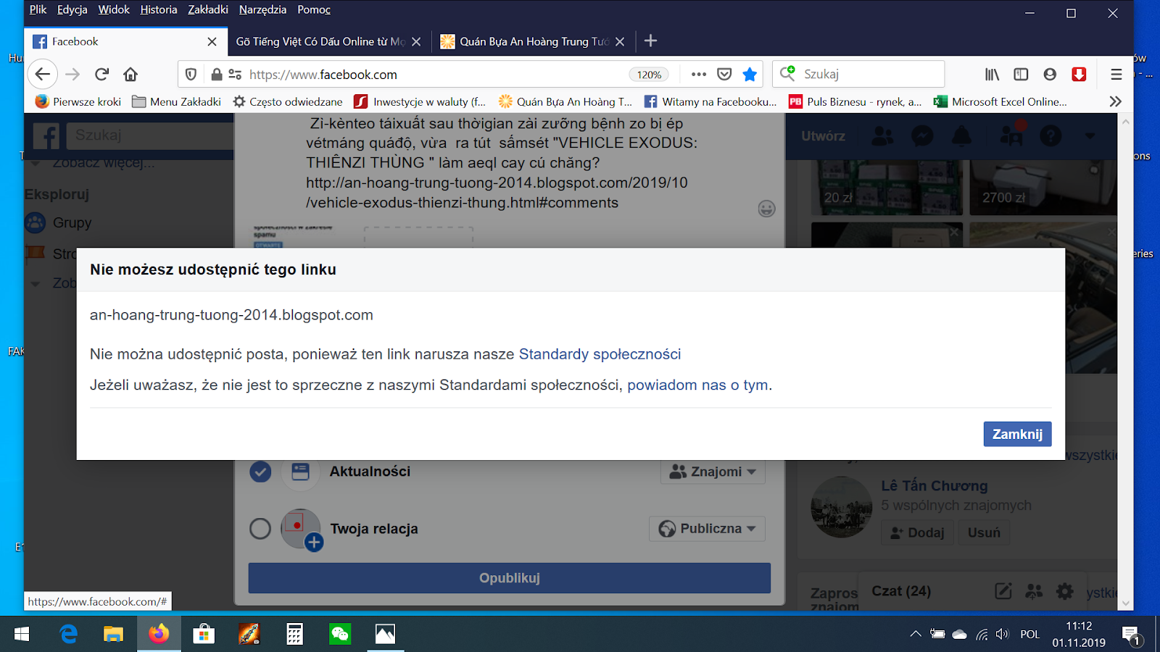
Task: Open the Library toolbar icon
Action: coord(992,74)
